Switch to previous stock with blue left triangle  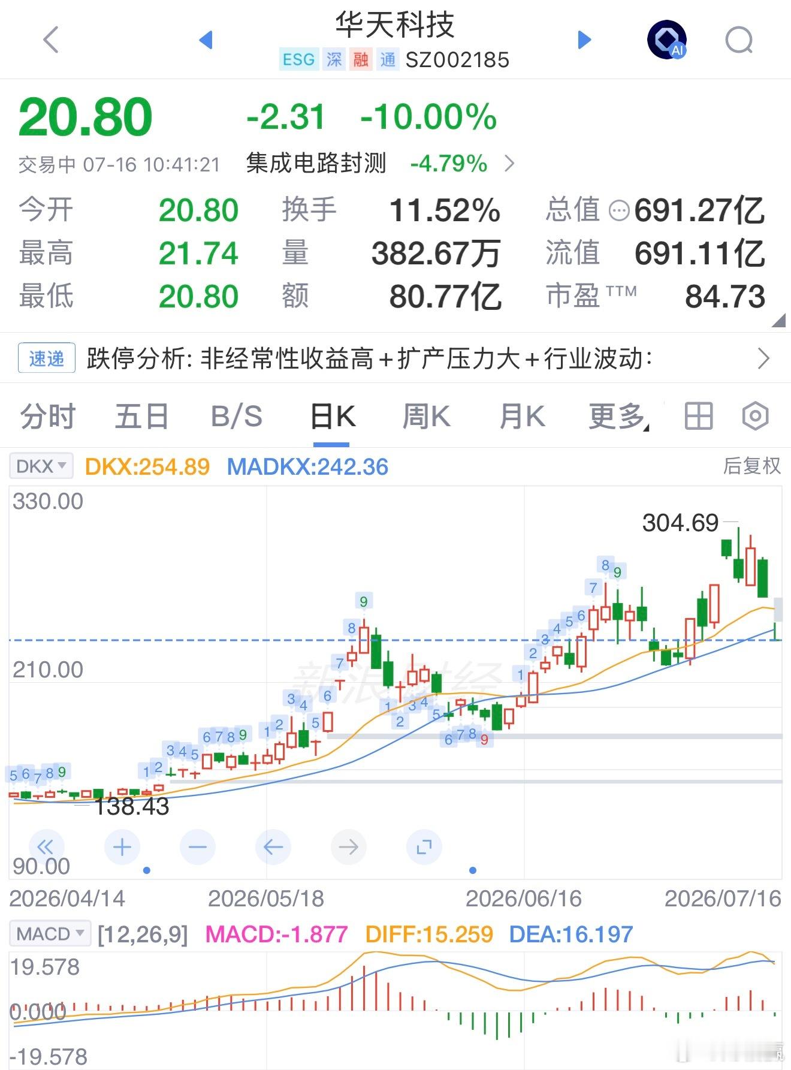click(x=206, y=40)
